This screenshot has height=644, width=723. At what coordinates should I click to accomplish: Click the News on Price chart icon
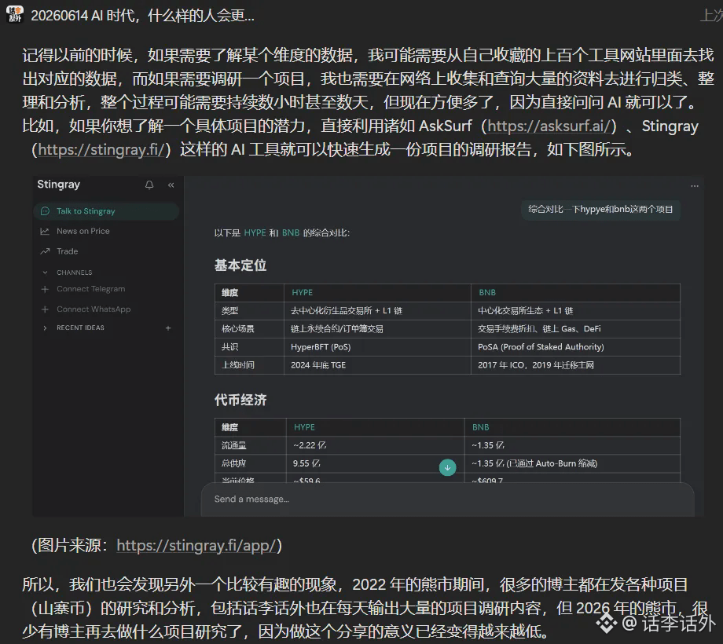click(x=45, y=231)
